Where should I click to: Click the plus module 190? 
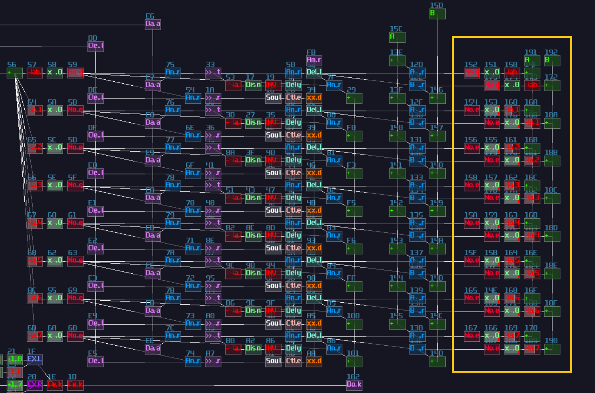(x=552, y=349)
